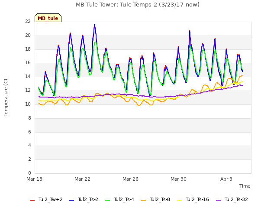Click the 16 y-axis tick label
Image resolution: width=277 pixels, height=208 pixels.
[x=28, y=62]
